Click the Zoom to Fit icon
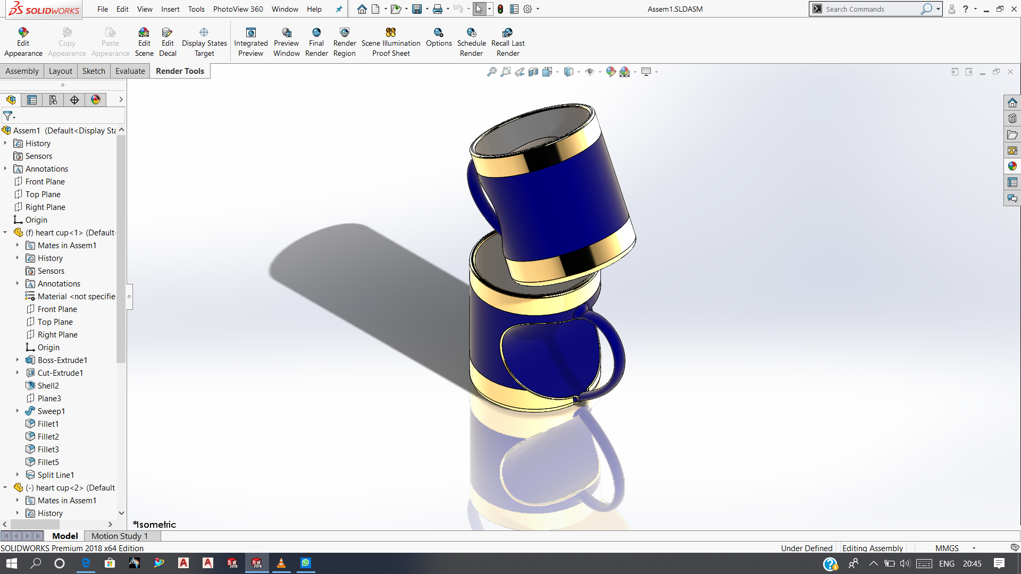Image resolution: width=1021 pixels, height=574 pixels. tap(492, 72)
